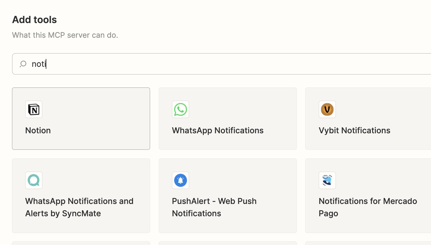
Task: Click 'Notifications for Mercado Pago' text
Action: (x=368, y=207)
